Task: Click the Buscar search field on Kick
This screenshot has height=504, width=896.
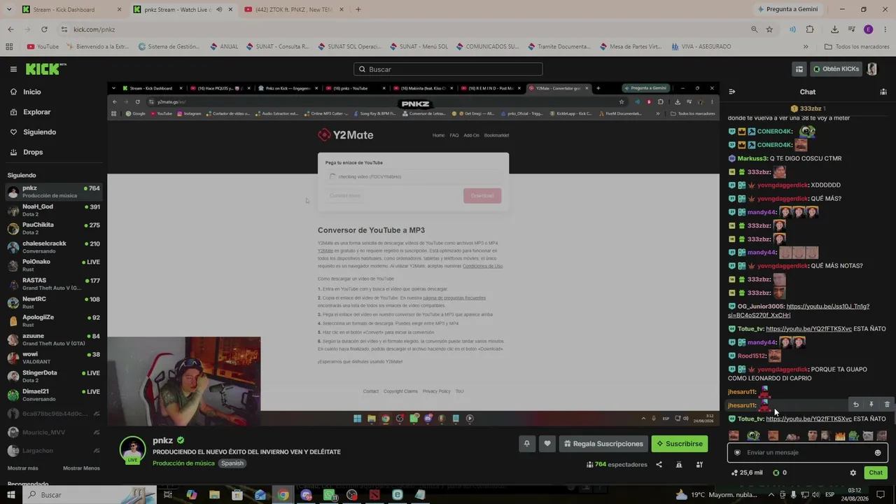Action: tap(448, 69)
